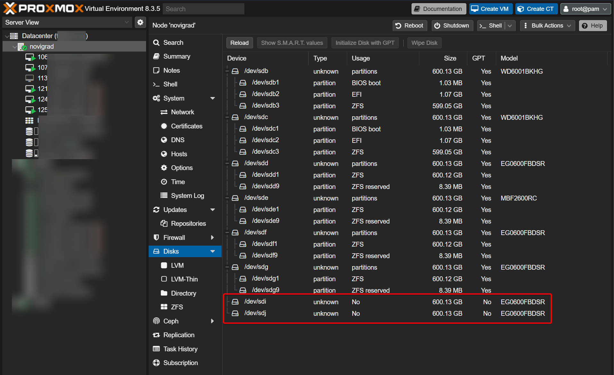Click the Wipe Disk button
Screen dimensions: 614x375
coord(424,43)
